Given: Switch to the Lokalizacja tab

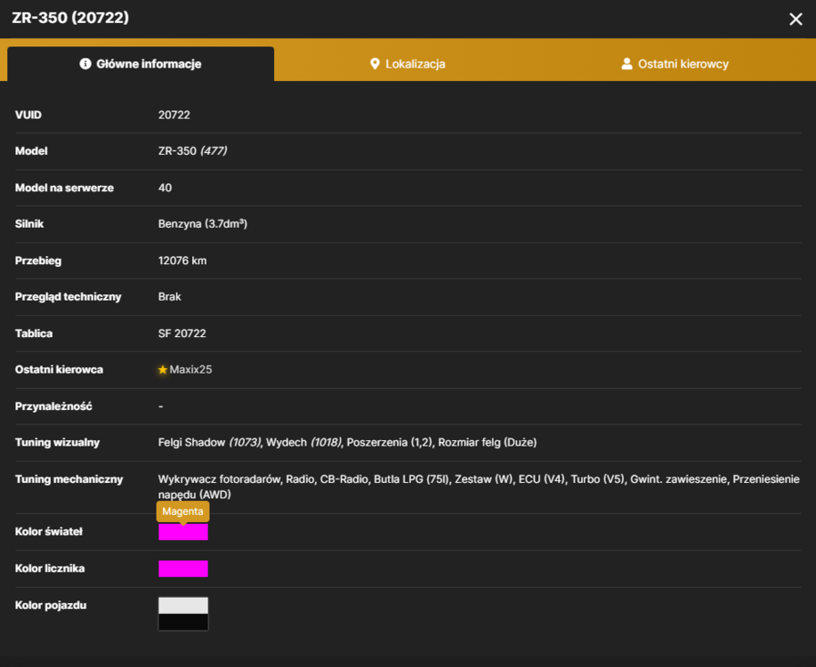Looking at the screenshot, I should [x=408, y=64].
